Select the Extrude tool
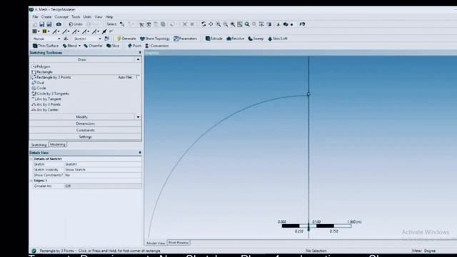457x257 pixels. (x=214, y=39)
